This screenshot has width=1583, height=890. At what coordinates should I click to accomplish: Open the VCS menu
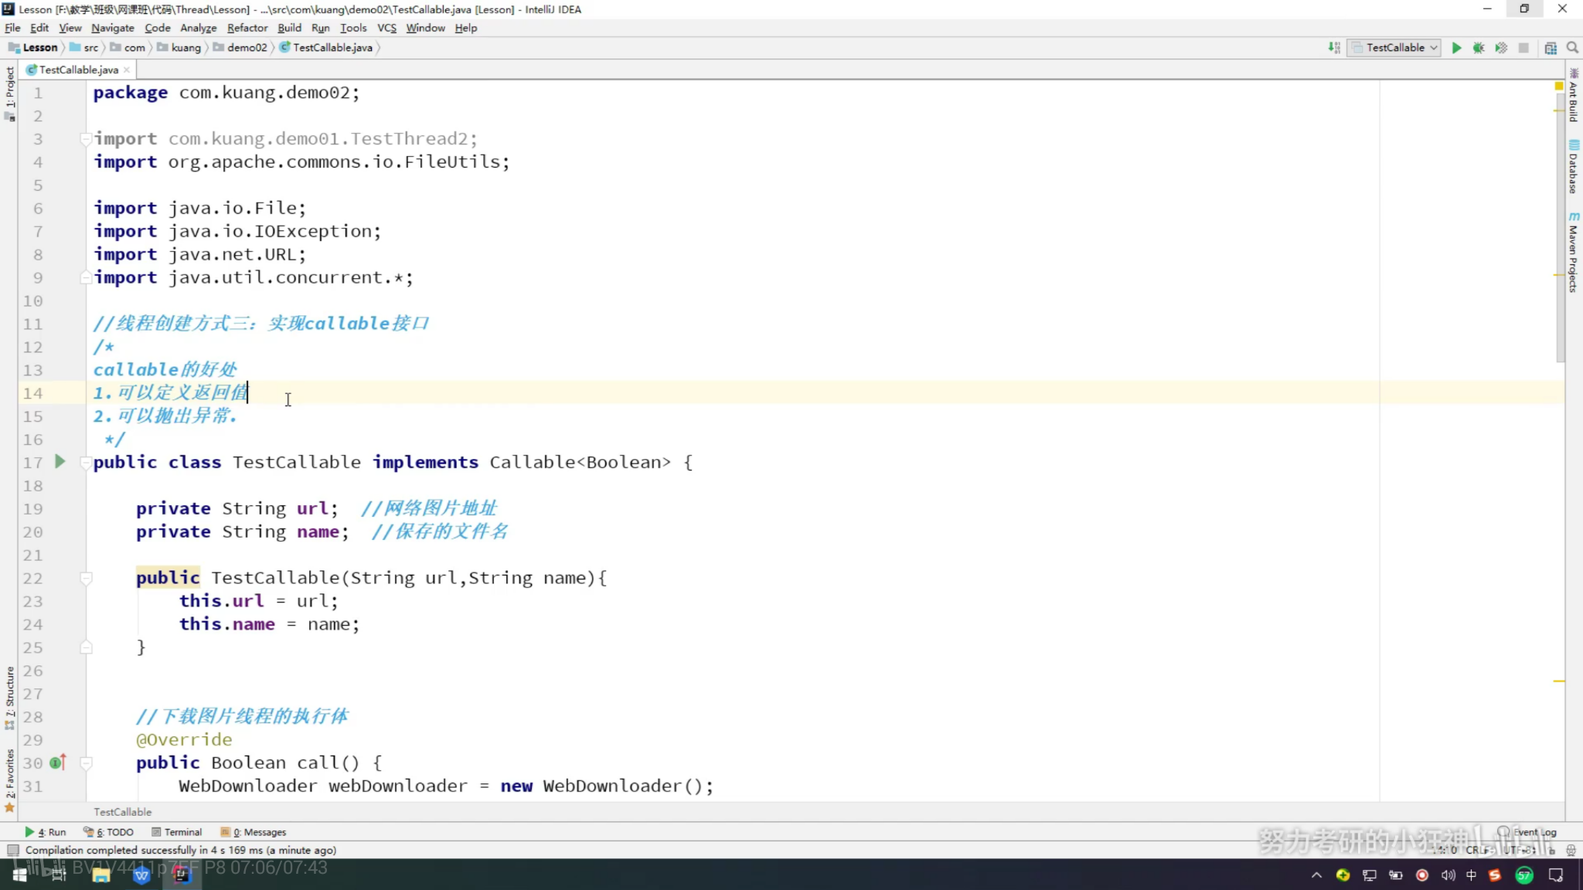click(x=386, y=28)
